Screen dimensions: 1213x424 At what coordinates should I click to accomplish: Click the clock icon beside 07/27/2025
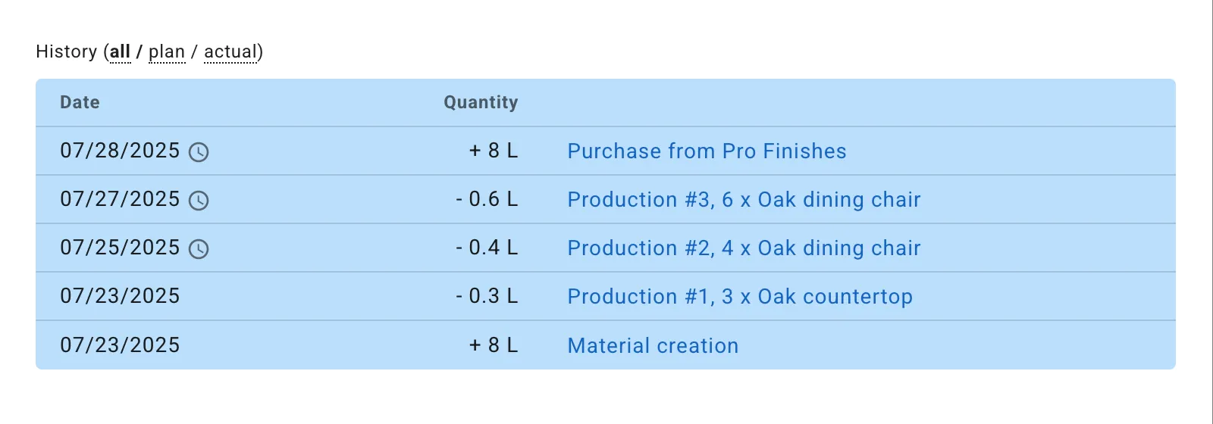click(199, 201)
